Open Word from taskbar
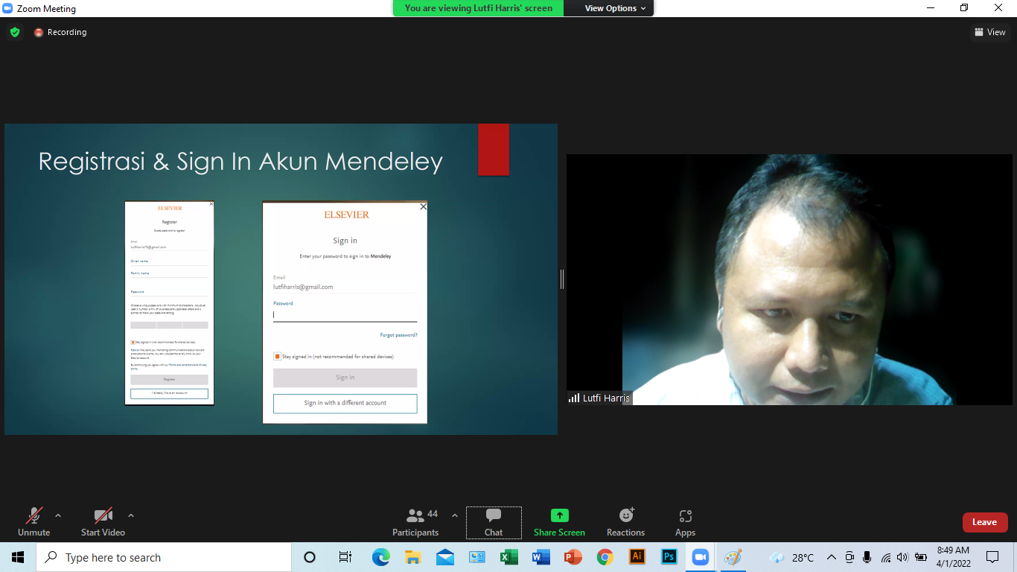The height and width of the screenshot is (572, 1017). 541,557
